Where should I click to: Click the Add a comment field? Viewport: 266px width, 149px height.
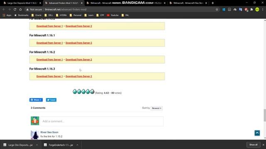point(102,121)
